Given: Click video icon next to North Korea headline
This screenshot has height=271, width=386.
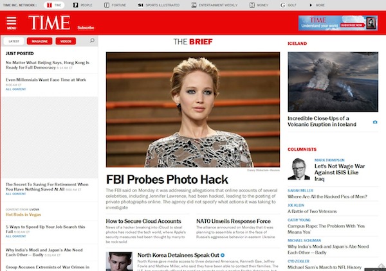Looking at the screenshot, I should pyautogui.click(x=223, y=256).
